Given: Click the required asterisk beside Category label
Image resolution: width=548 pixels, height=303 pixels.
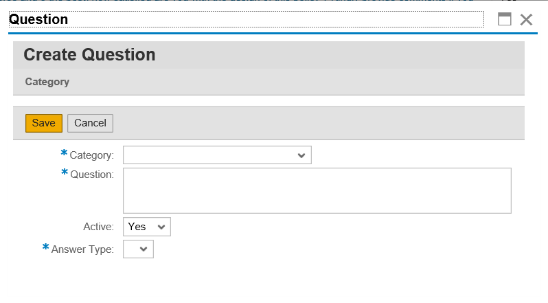Looking at the screenshot, I should pos(64,153).
